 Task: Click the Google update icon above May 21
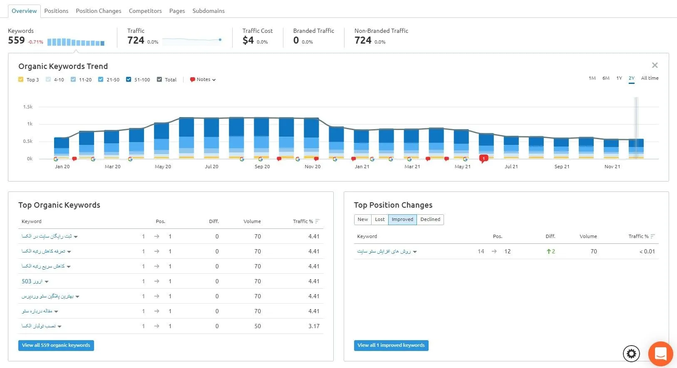(465, 159)
